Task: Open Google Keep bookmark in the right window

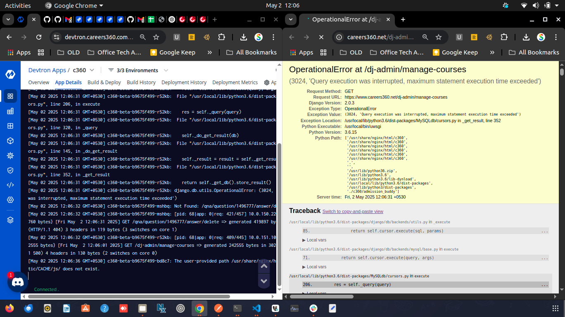Action: coord(455,52)
